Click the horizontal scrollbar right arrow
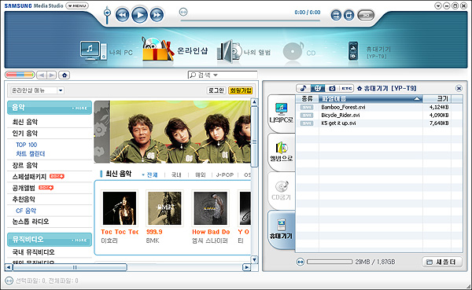The height and width of the screenshot is (290, 472). pos(246,267)
